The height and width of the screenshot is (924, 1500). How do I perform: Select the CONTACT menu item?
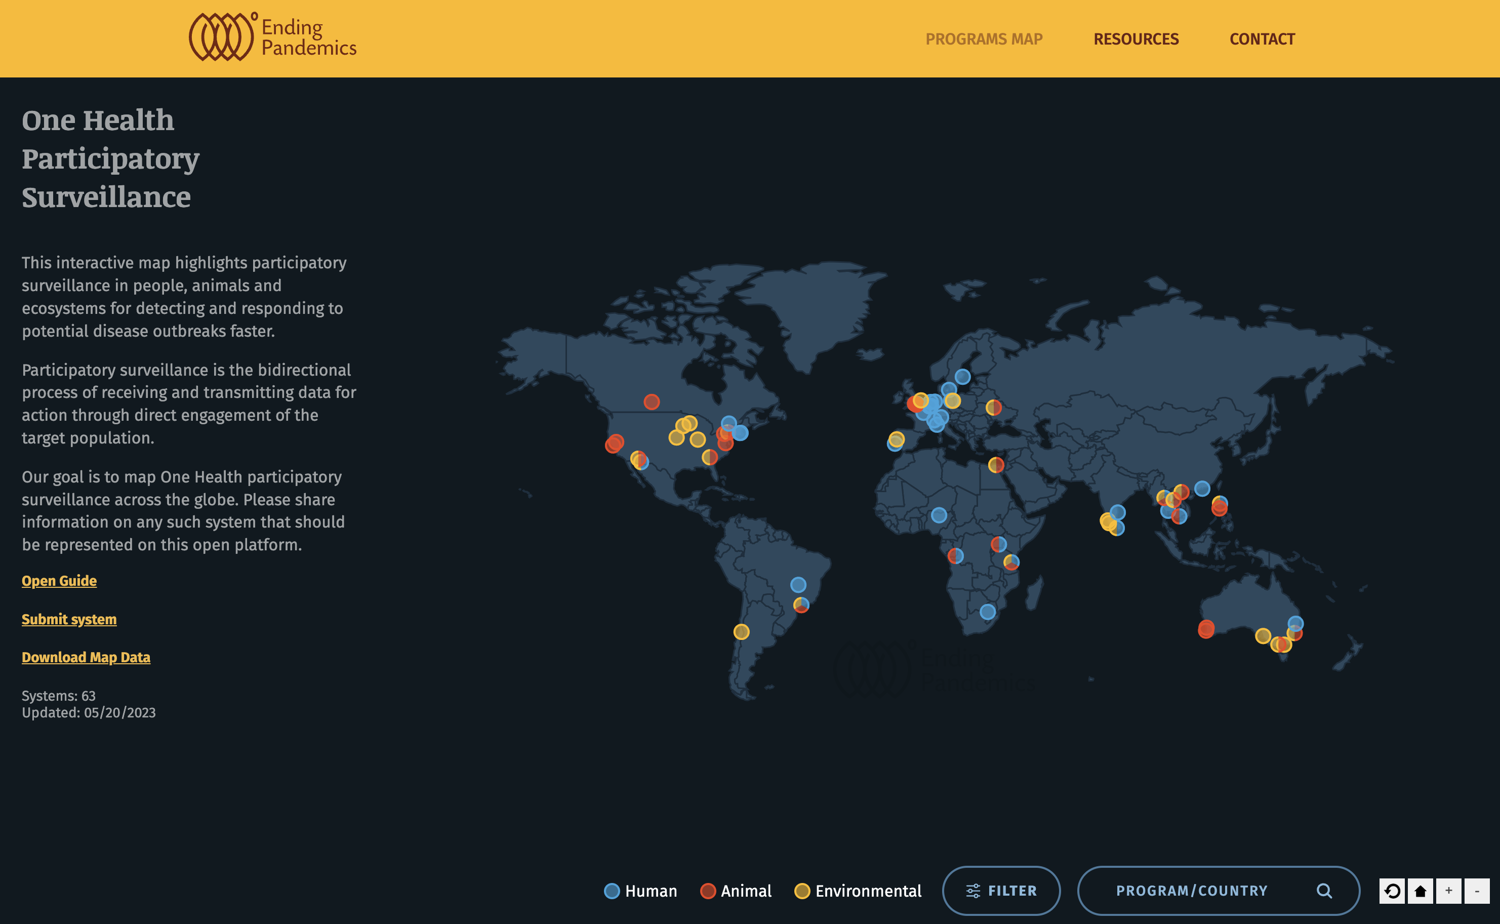point(1262,38)
